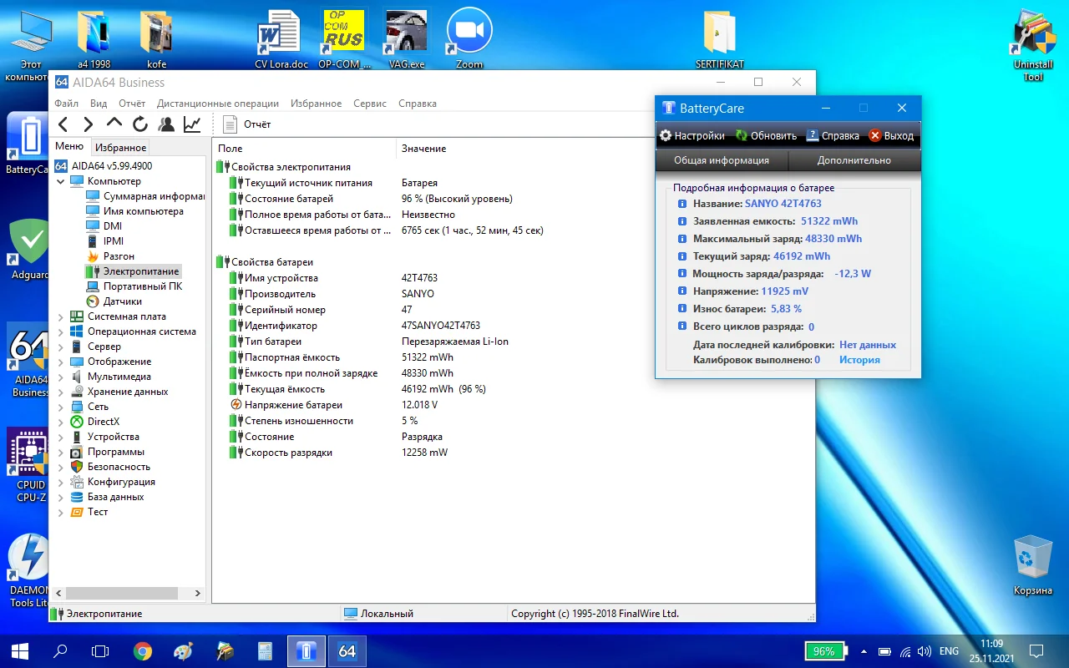Click the История link in BatteryCare

[x=859, y=360]
